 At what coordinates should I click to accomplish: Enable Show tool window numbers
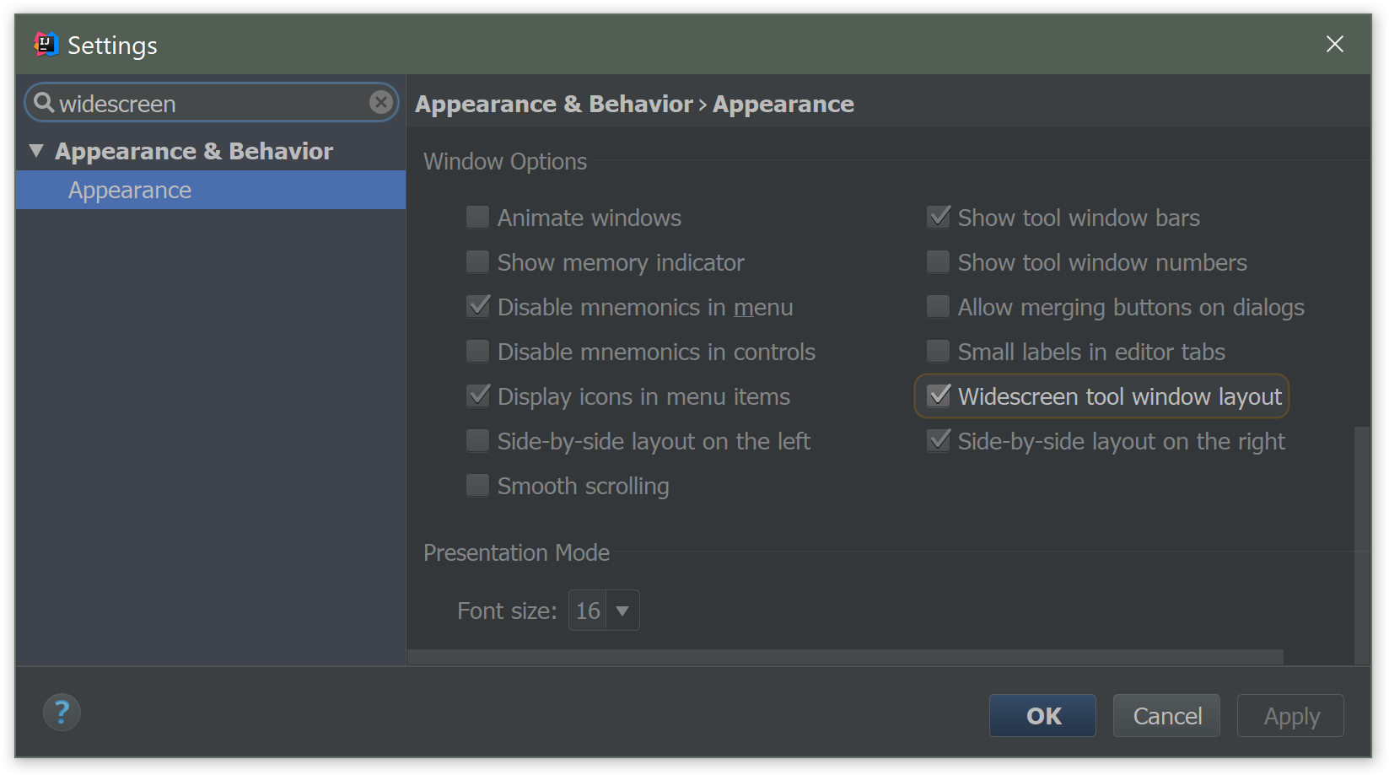(938, 262)
